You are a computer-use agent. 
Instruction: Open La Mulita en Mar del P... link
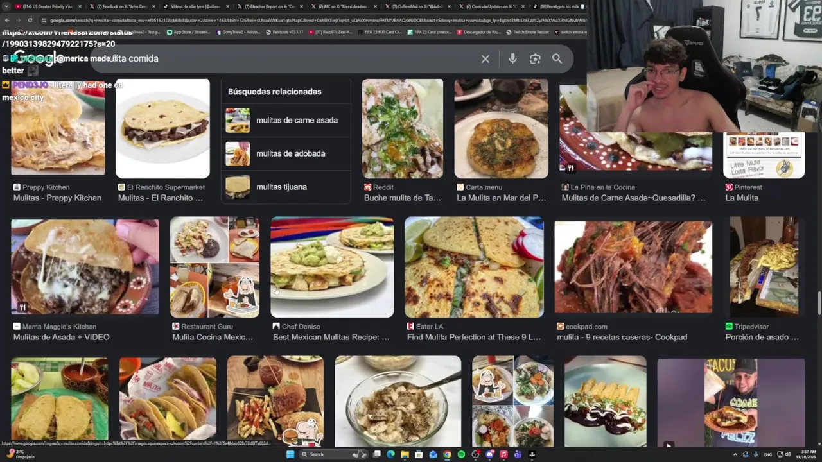[x=502, y=198]
